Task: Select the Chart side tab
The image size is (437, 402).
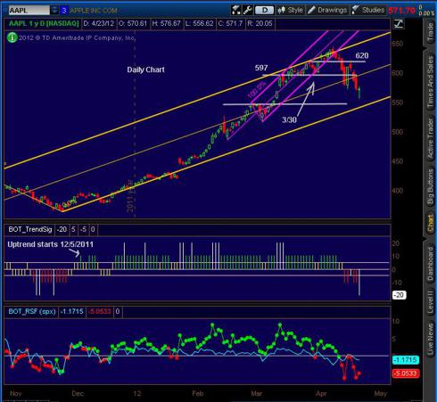Action: click(431, 223)
